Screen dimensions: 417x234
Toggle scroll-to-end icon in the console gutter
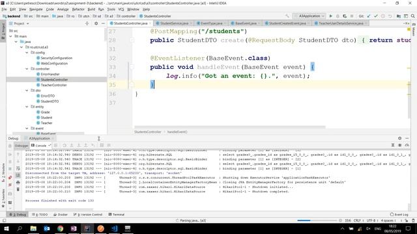click(18, 175)
